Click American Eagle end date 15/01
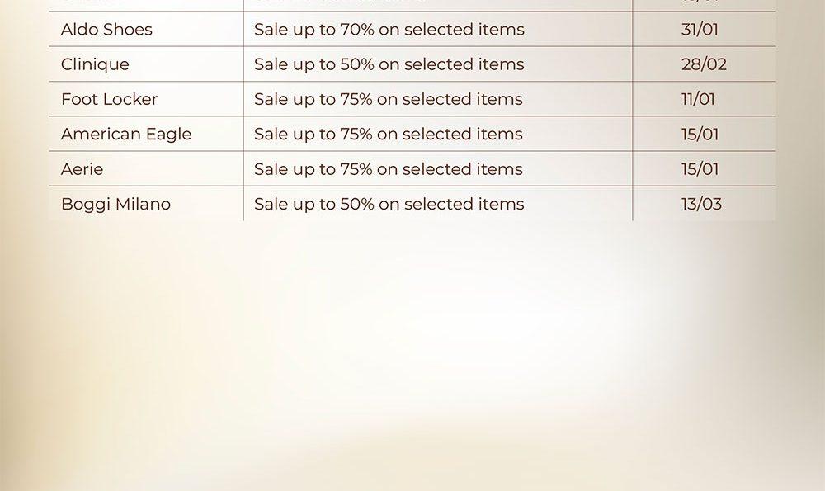This screenshot has height=491, width=825. [x=700, y=134]
